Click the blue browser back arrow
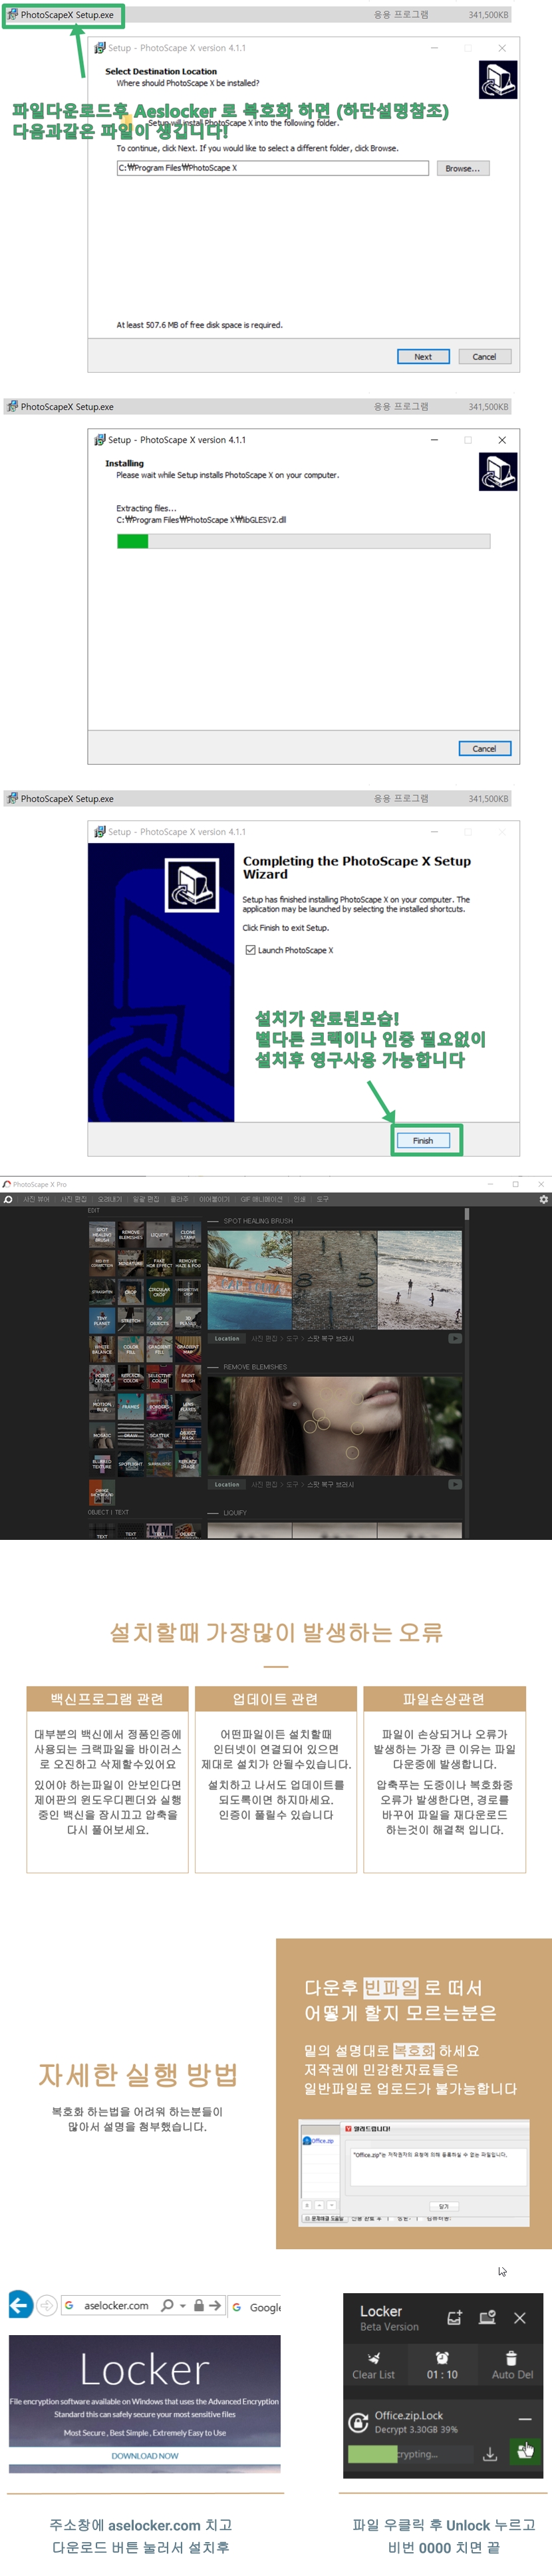552x2576 pixels. pyautogui.click(x=19, y=2305)
